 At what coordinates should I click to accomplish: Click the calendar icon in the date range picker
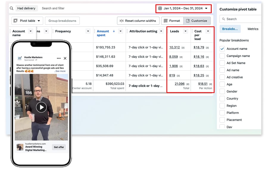click(160, 8)
